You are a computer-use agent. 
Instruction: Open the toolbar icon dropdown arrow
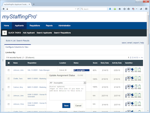(x=137, y=9)
